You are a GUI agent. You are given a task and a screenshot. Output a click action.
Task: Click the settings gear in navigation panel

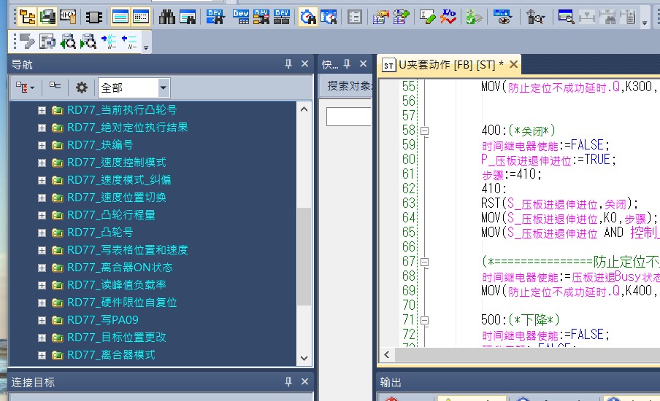(82, 87)
